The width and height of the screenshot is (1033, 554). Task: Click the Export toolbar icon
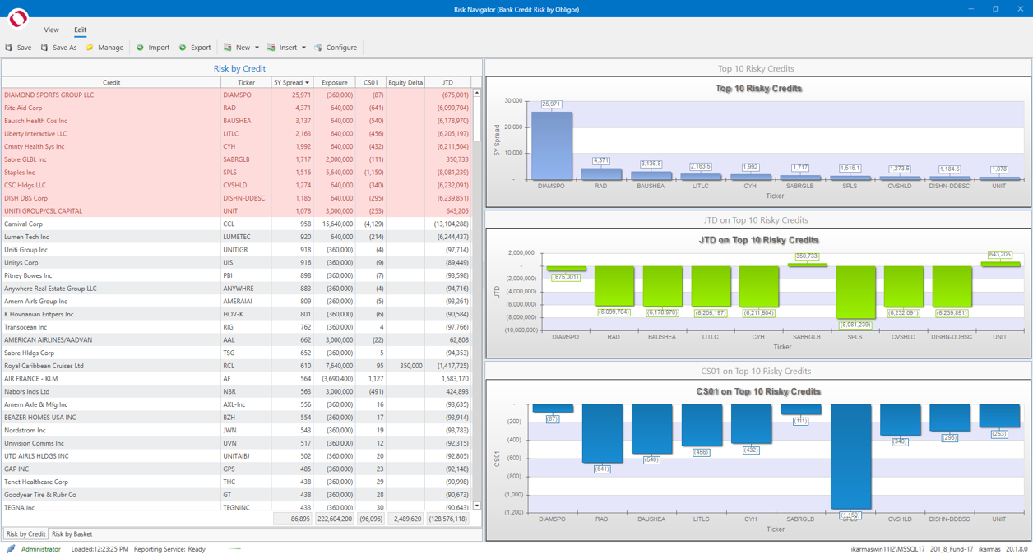pos(183,48)
